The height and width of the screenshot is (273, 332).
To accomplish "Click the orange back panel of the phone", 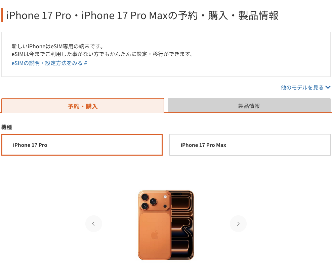I will tap(155, 235).
